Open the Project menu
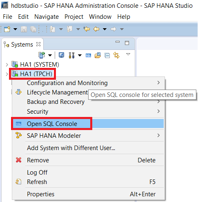 [x=74, y=17]
